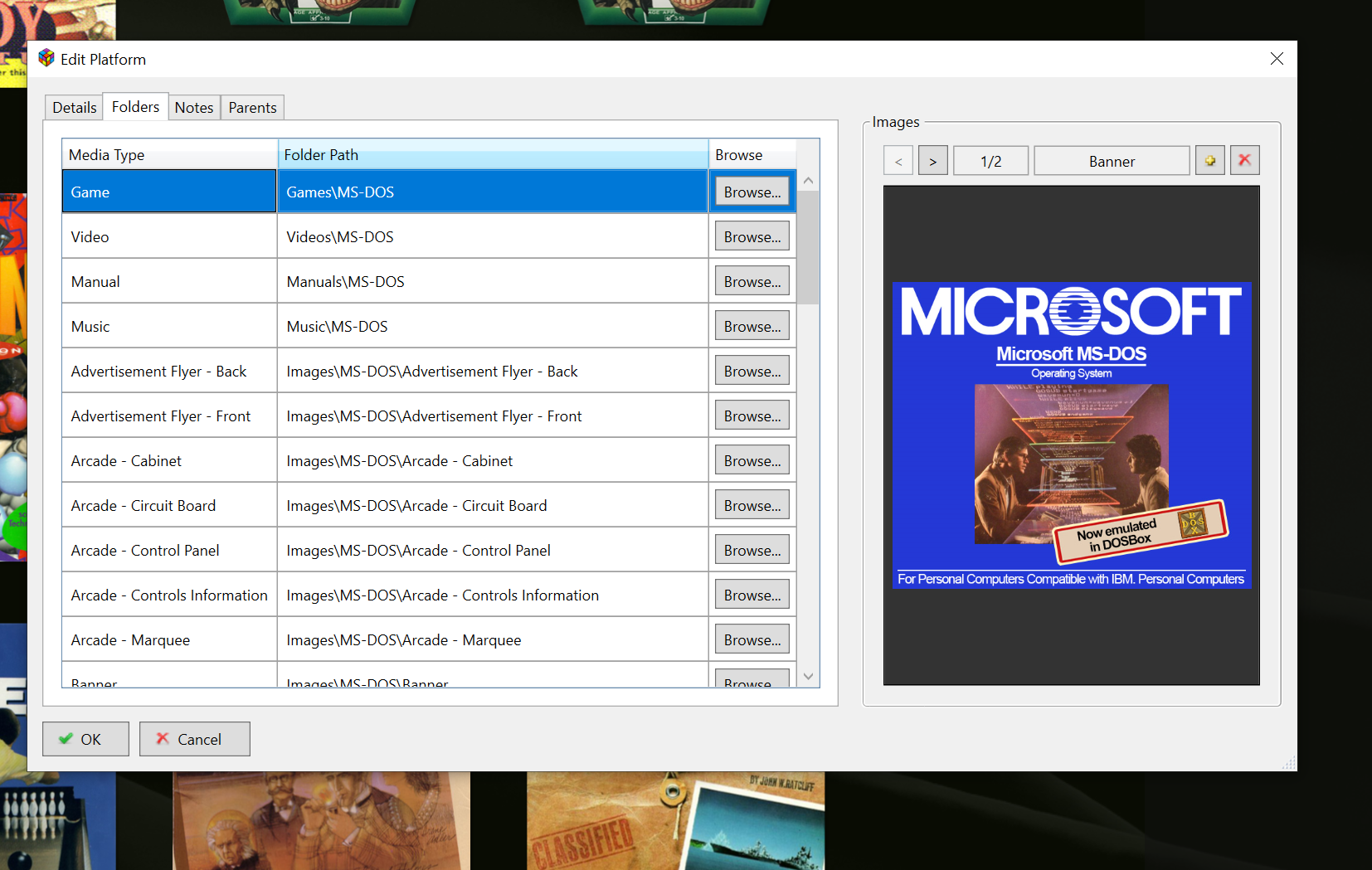The width and height of the screenshot is (1372, 870).
Task: Click Images\MS-DOS\Arcade - Cabinet path
Action: pos(493,460)
